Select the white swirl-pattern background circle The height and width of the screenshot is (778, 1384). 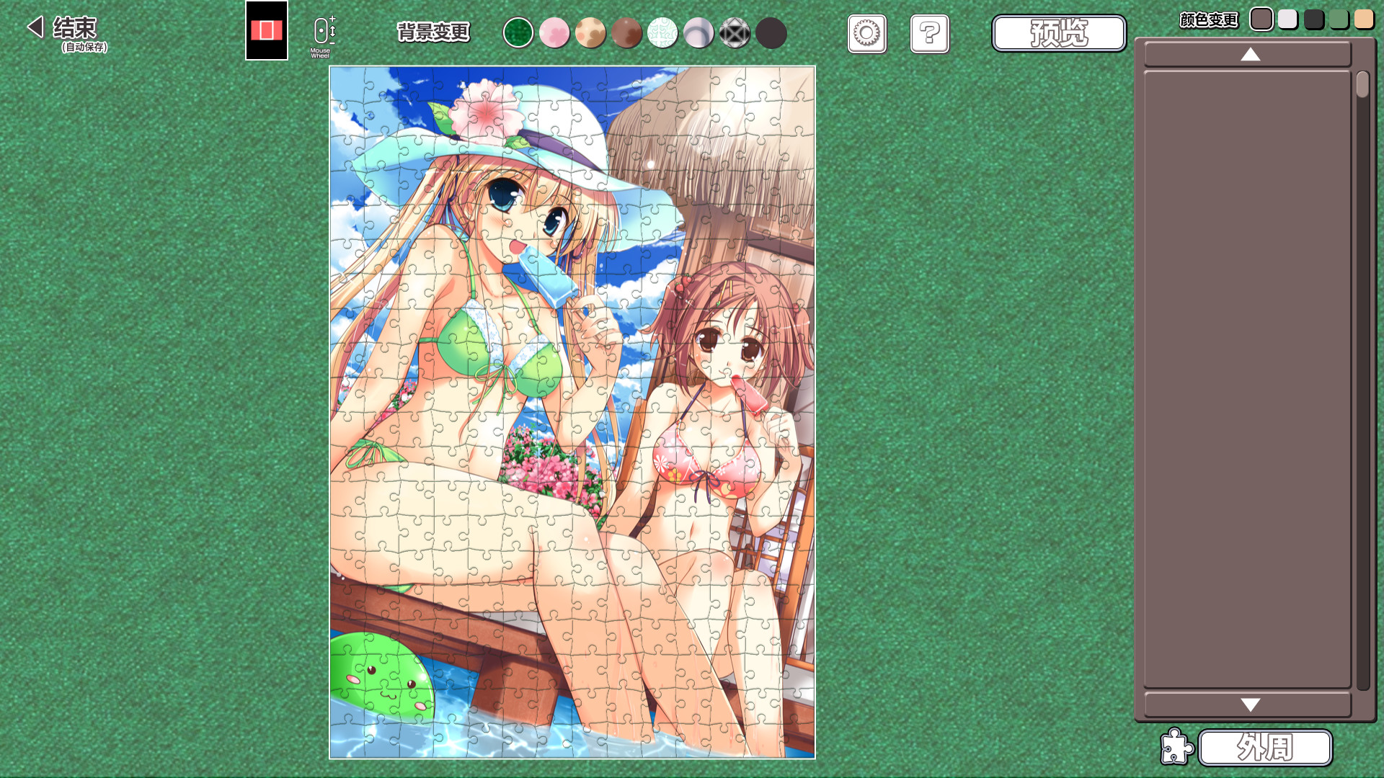tap(662, 33)
